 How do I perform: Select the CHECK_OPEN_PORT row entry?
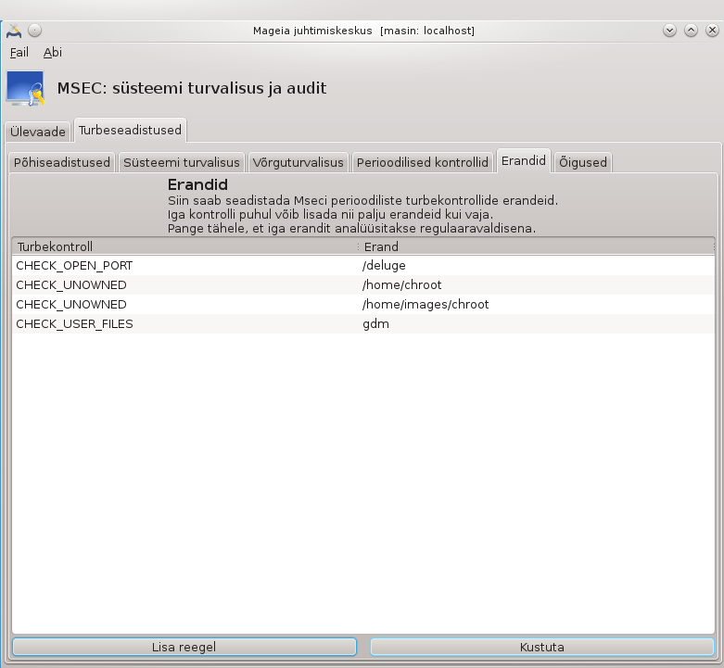pyautogui.click(x=74, y=266)
